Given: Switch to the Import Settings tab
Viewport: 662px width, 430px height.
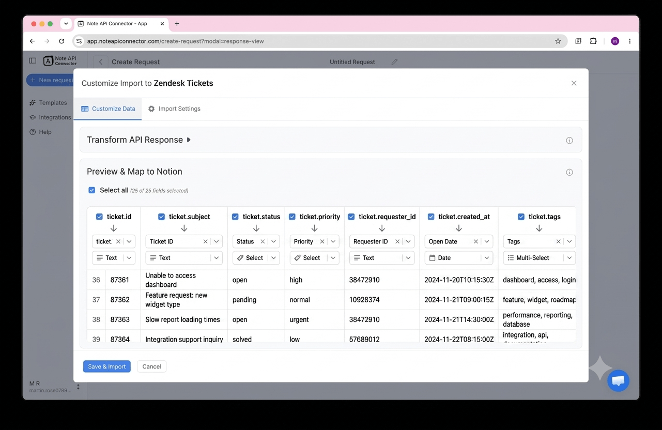Looking at the screenshot, I should (174, 109).
